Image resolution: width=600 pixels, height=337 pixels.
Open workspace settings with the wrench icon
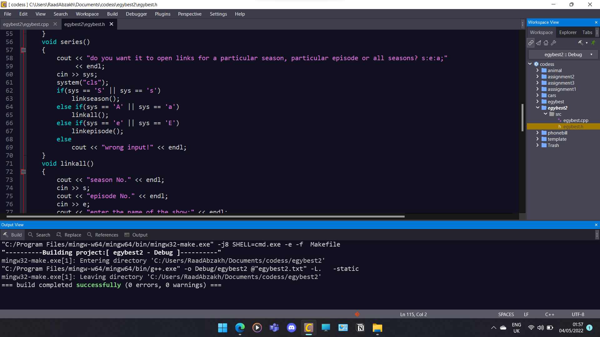[553, 43]
